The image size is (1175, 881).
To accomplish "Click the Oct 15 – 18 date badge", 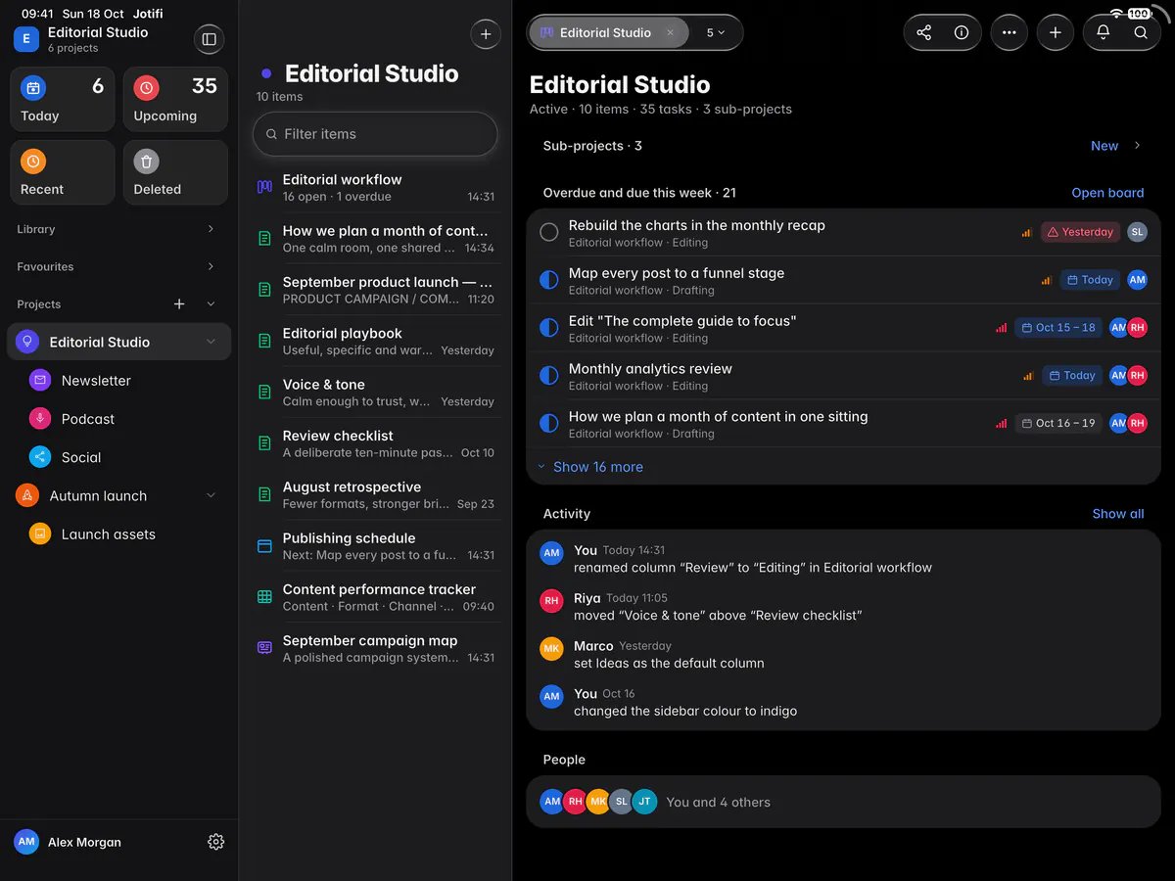I will [1058, 328].
